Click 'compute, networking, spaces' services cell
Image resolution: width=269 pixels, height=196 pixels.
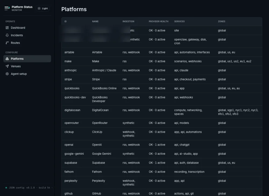(x=188, y=112)
